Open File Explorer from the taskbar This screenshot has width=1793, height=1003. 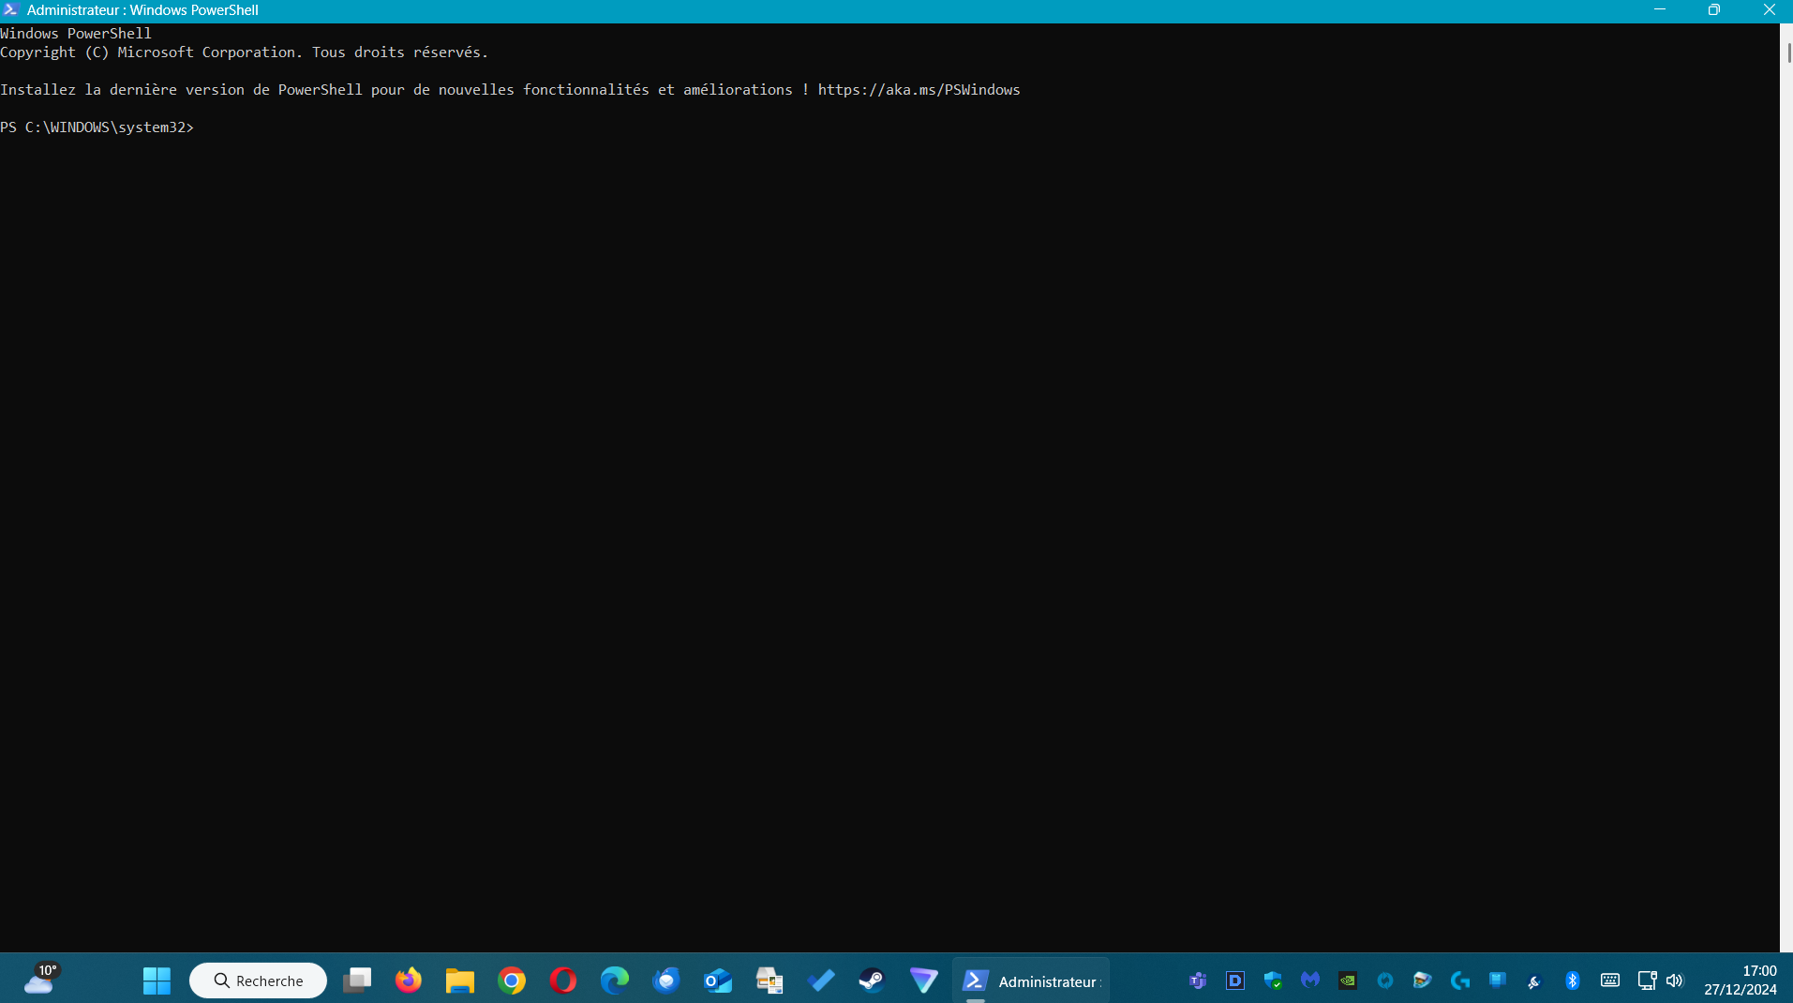460,981
